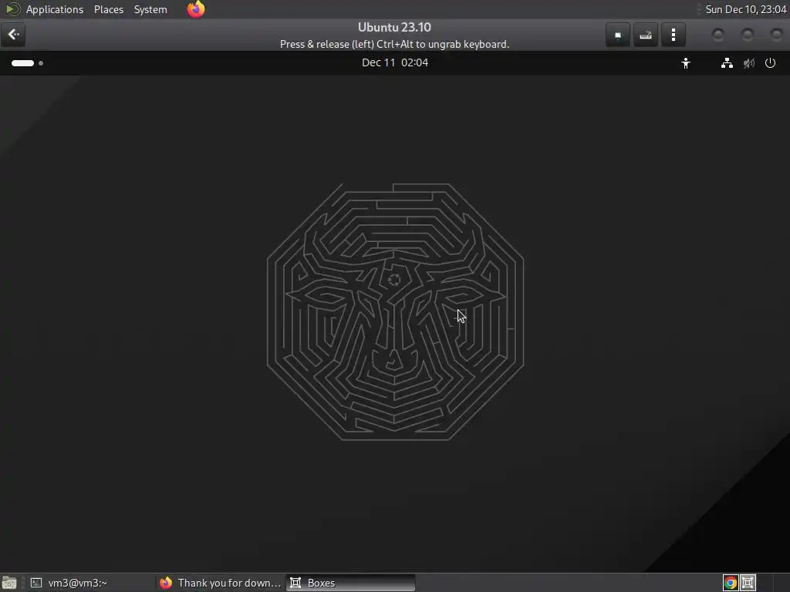Image resolution: width=790 pixels, height=592 pixels.
Task: Open the System menu
Action: click(150, 9)
